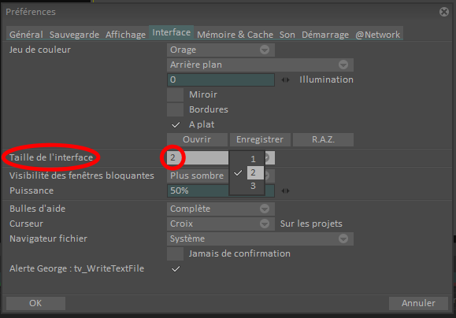Open the Curseur Croix dropdown
The width and height of the screenshot is (456, 318).
[x=221, y=224]
